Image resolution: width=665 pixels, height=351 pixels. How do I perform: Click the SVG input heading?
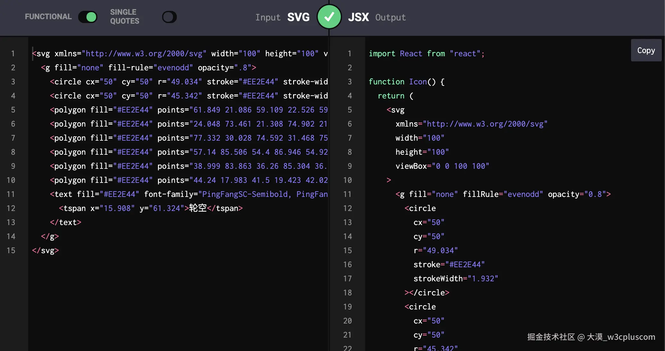tap(298, 17)
